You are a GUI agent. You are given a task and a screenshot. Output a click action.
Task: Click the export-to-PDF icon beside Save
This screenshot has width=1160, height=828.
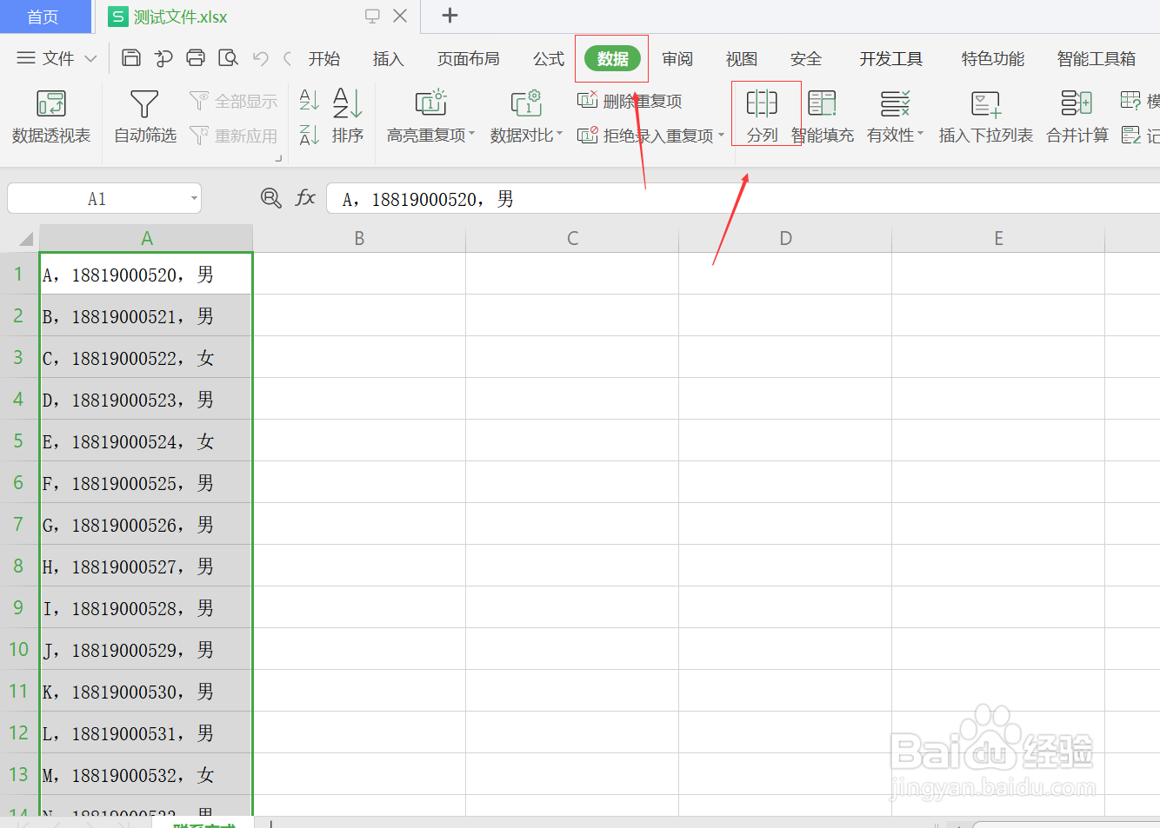coord(163,58)
